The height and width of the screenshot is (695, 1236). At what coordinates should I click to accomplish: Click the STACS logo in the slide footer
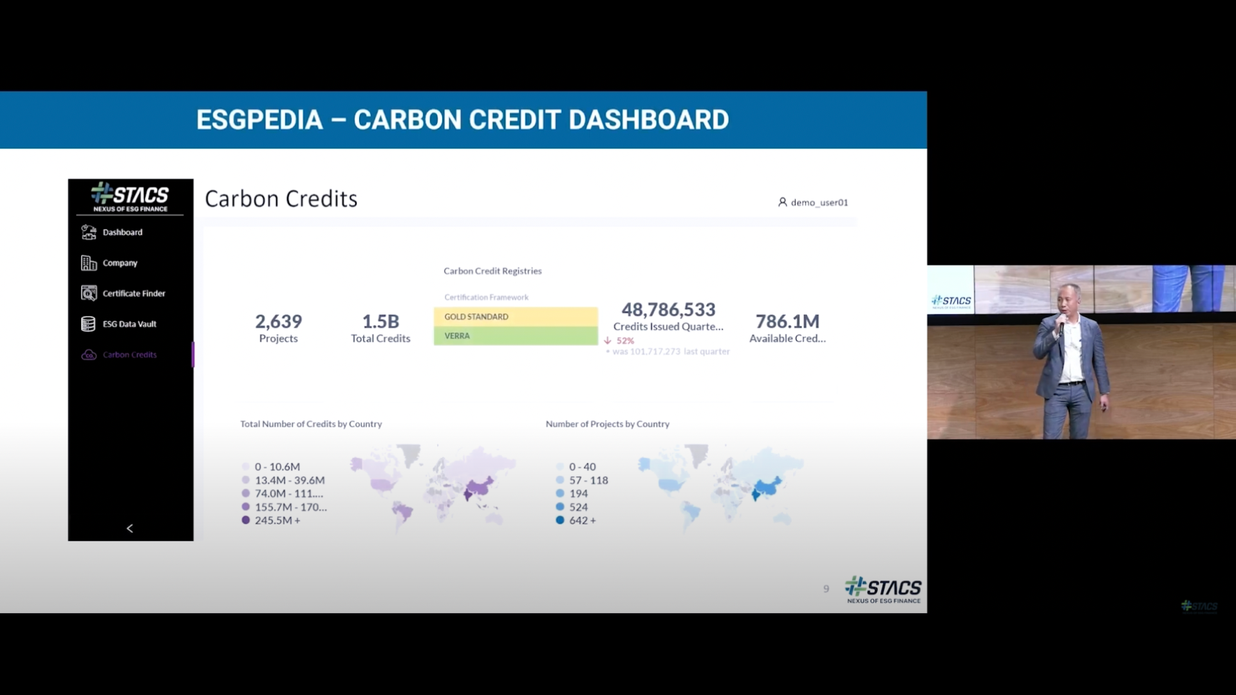click(883, 589)
